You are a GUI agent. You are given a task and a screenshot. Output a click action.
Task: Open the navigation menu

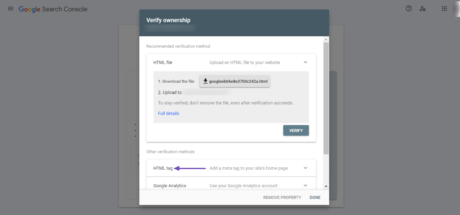pos(10,8)
